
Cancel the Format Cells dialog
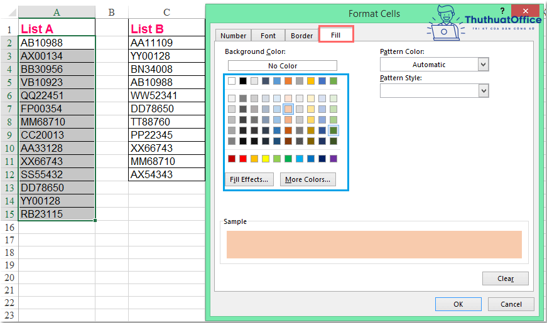[x=511, y=304]
